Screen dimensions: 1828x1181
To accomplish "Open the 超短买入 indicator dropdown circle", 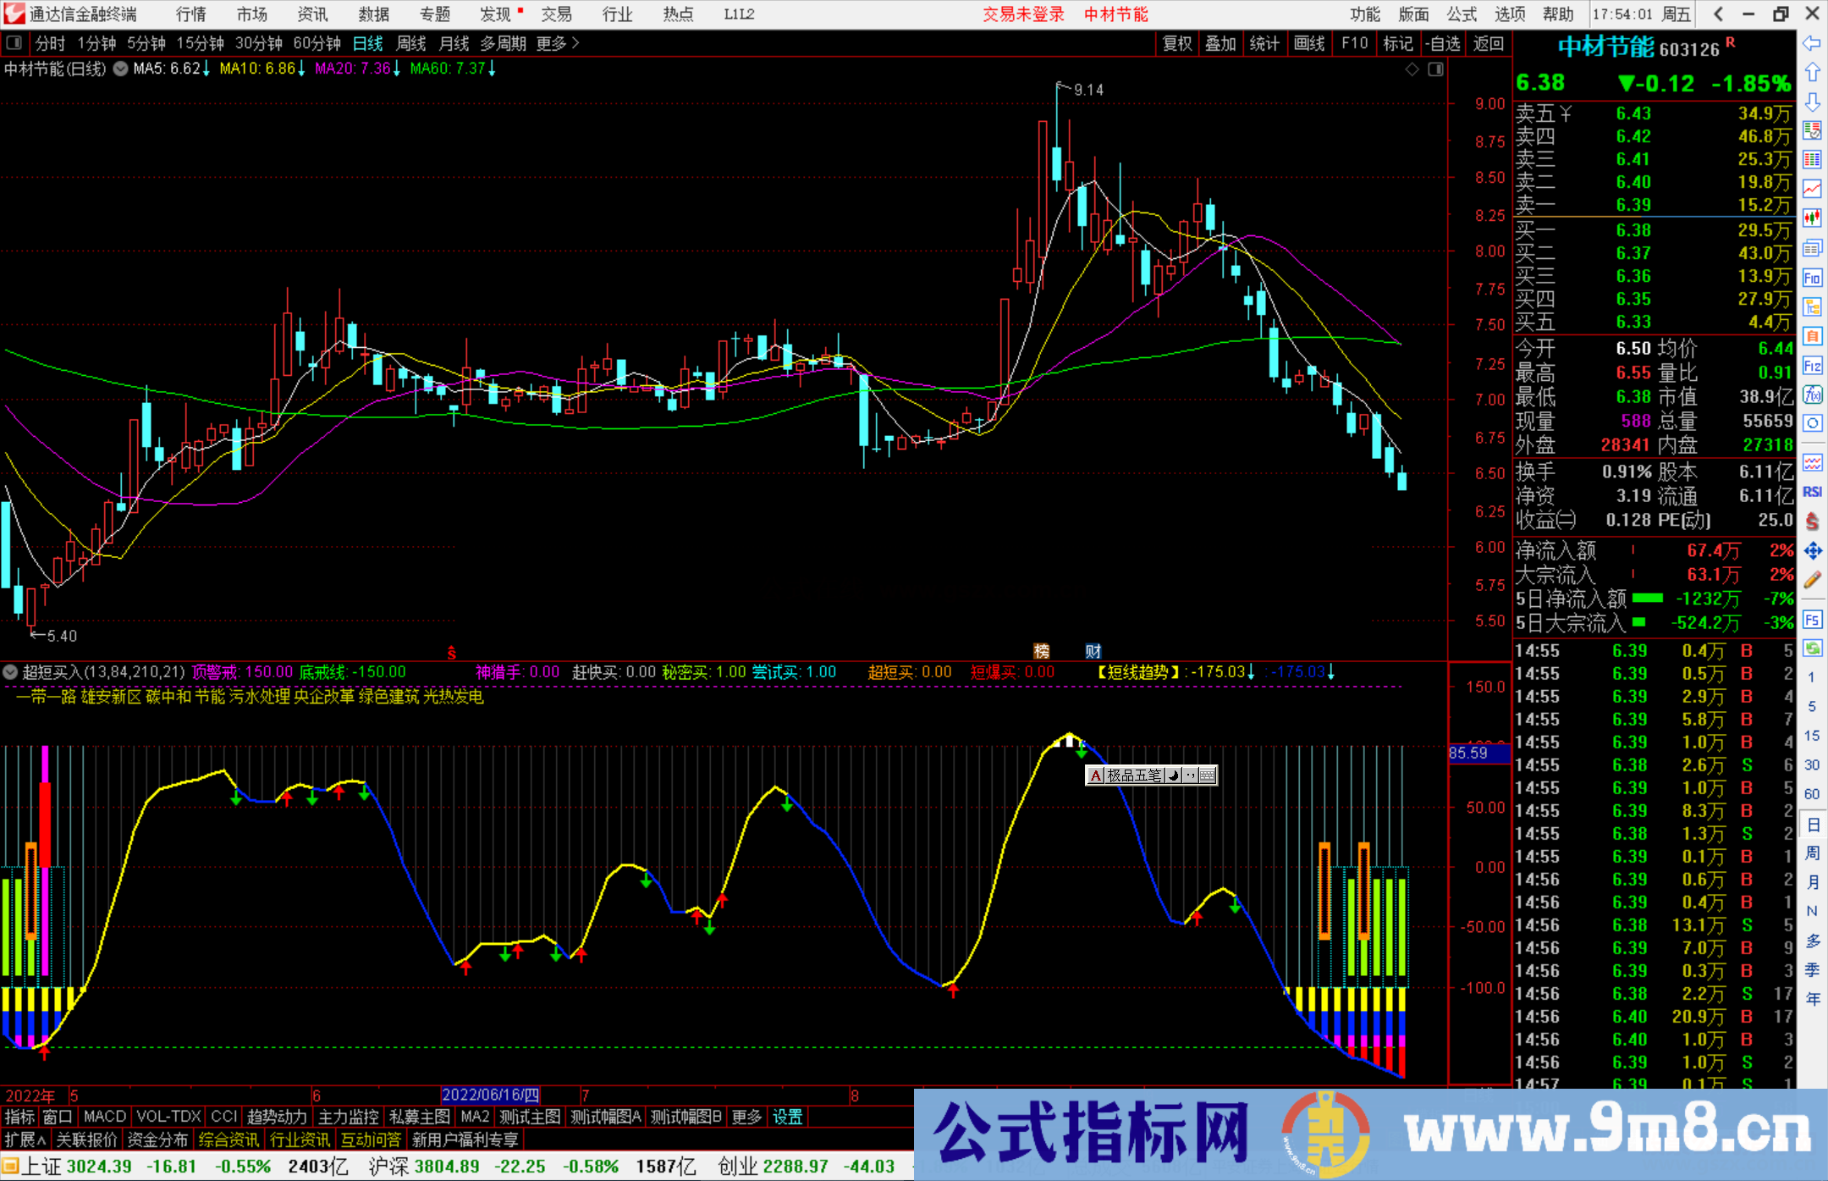I will (x=10, y=672).
